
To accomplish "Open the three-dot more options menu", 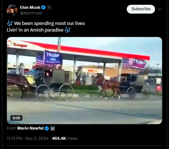I will pos(160,9).
